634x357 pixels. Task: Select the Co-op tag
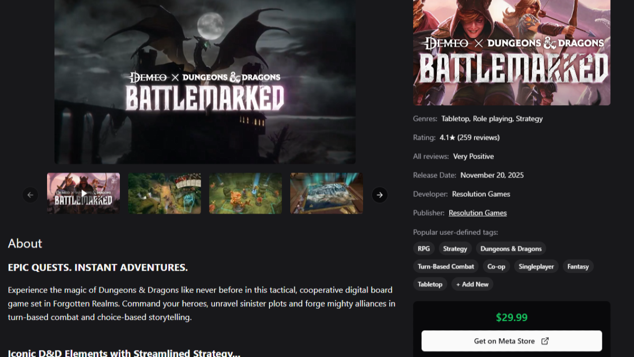(496, 266)
